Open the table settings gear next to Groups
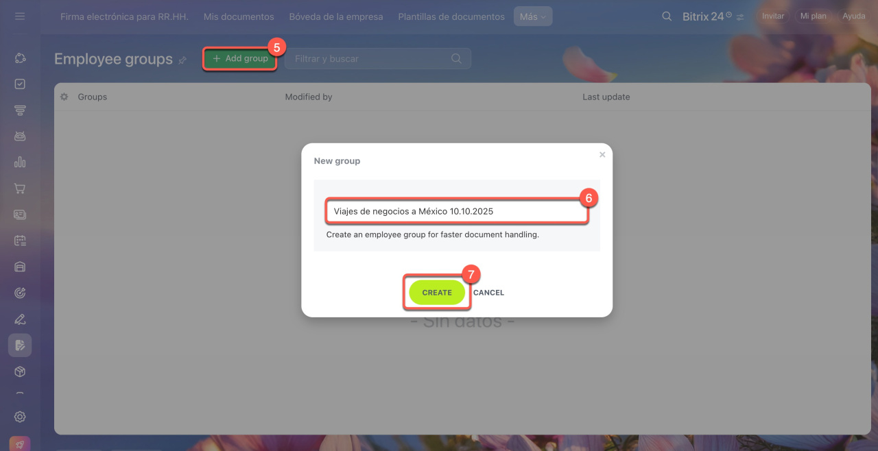This screenshot has height=451, width=878. tap(64, 97)
